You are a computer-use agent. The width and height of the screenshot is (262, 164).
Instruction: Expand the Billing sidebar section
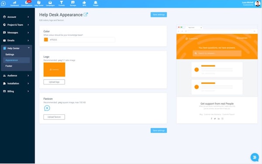pos(16,91)
